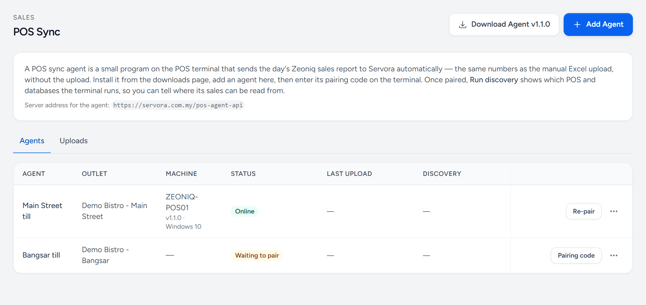Click Re-pair for Main Street till
This screenshot has height=305, width=646.
click(584, 211)
